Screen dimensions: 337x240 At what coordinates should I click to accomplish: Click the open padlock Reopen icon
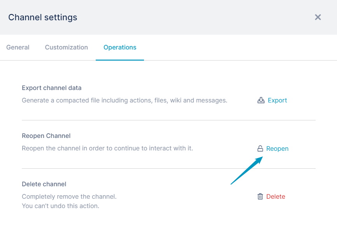pos(260,148)
